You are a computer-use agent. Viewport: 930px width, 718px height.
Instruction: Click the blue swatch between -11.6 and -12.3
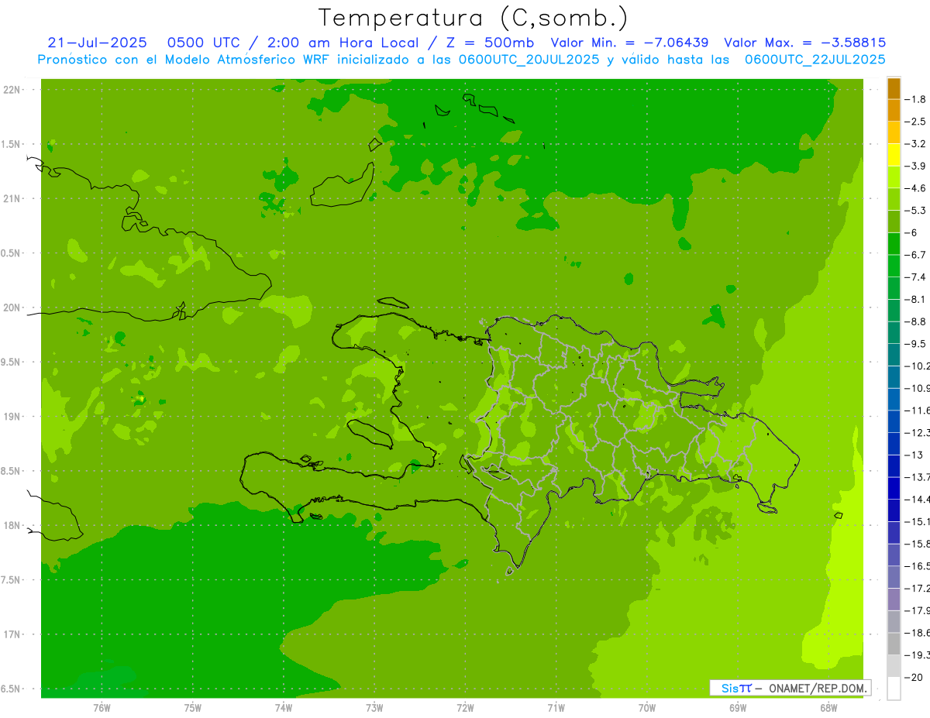[x=894, y=422]
